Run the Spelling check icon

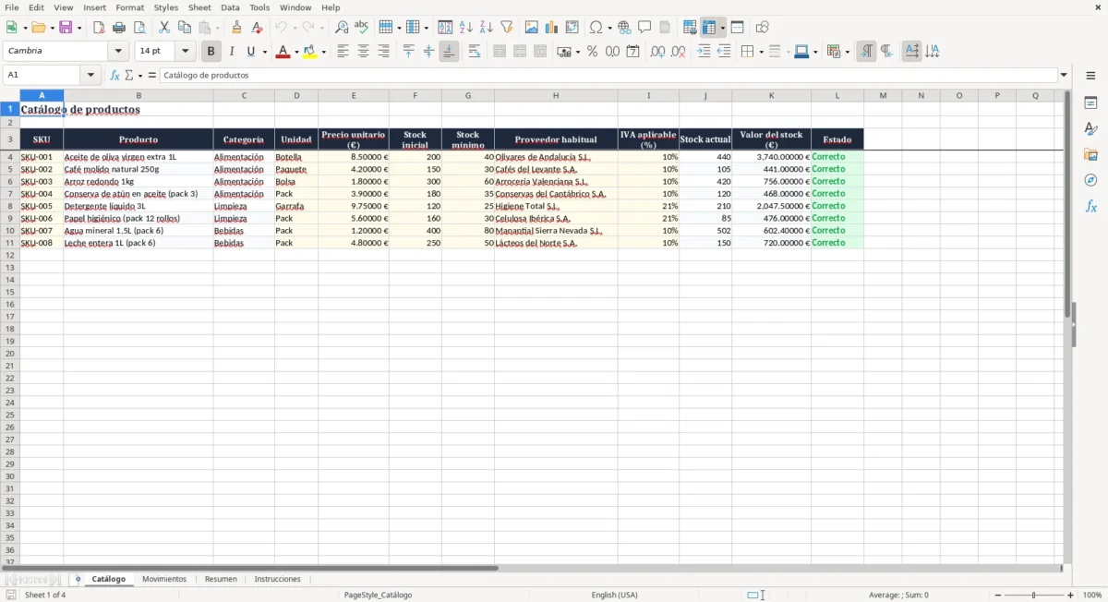[362, 28]
